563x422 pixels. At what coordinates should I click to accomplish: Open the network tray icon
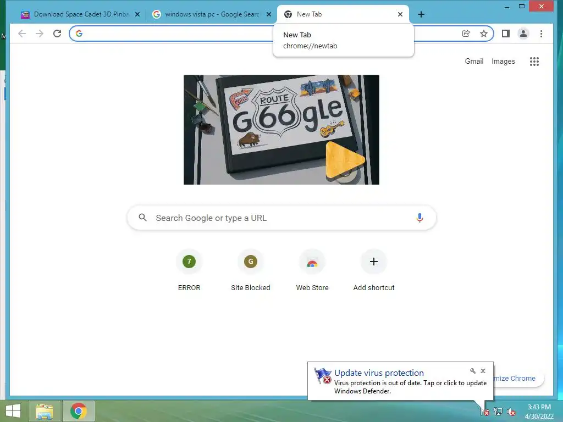498,412
